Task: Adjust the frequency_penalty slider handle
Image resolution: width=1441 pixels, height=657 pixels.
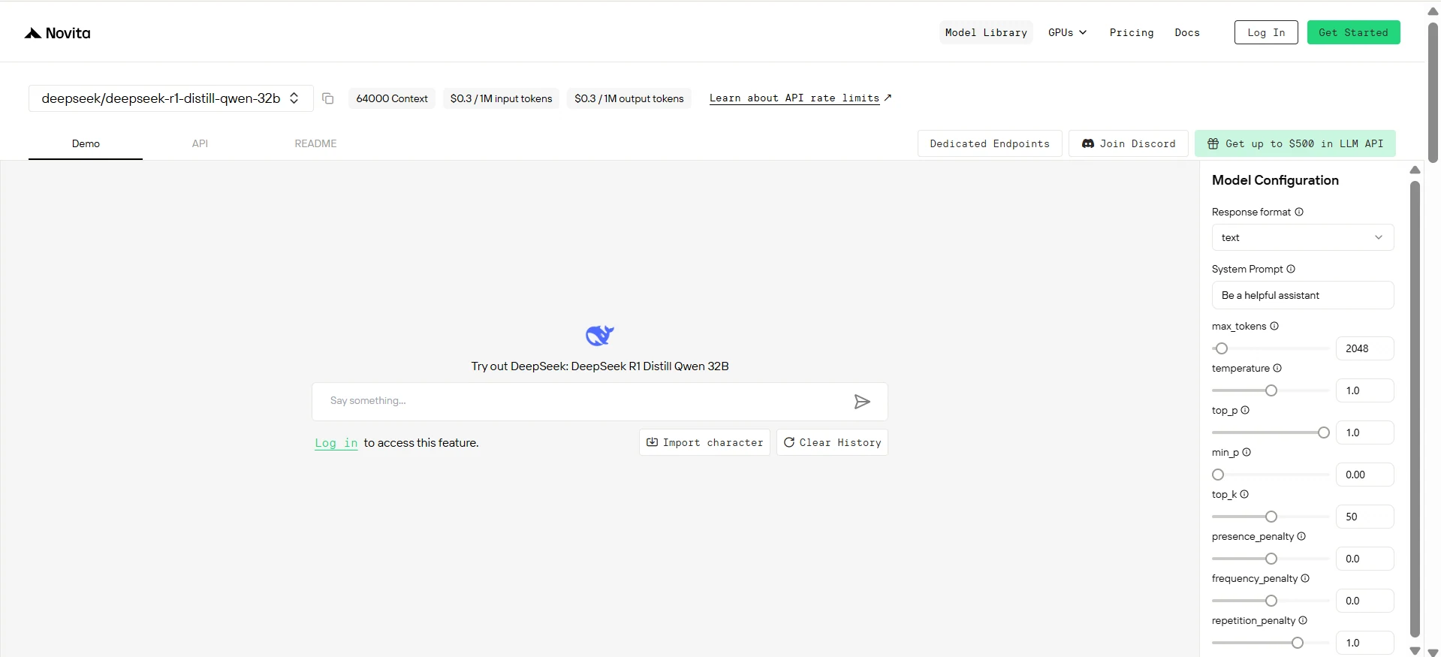Action: [1271, 601]
